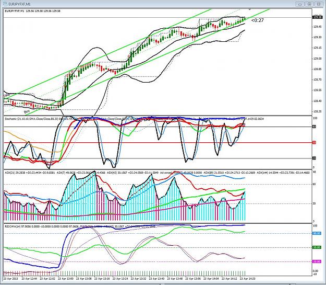Click the 128.25 price scale label
This screenshot has width=326, height=285.
point(317,111)
